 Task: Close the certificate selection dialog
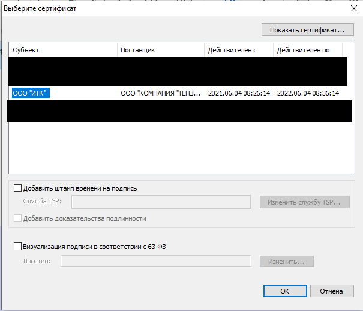pyautogui.click(x=352, y=8)
